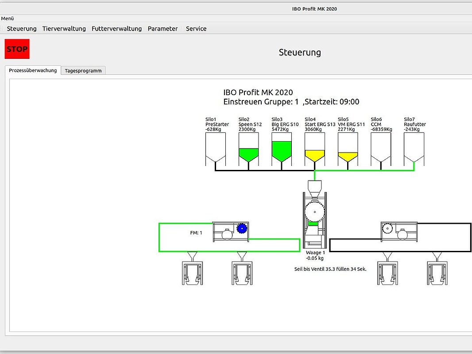The image size is (472, 354).
Task: Switch to the Tagesprogramm tab
Action: click(83, 70)
